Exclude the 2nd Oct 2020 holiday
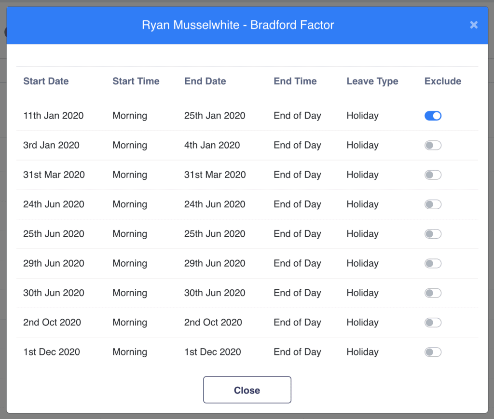The image size is (494, 419). [433, 323]
